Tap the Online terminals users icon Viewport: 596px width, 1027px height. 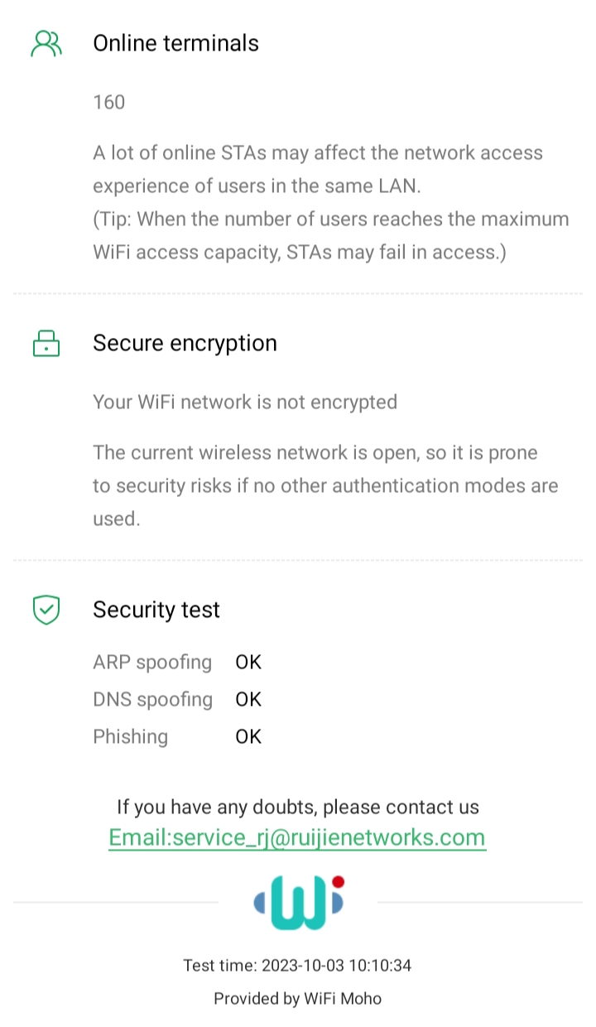46,43
